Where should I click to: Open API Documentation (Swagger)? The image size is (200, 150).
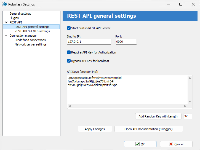[149, 129]
